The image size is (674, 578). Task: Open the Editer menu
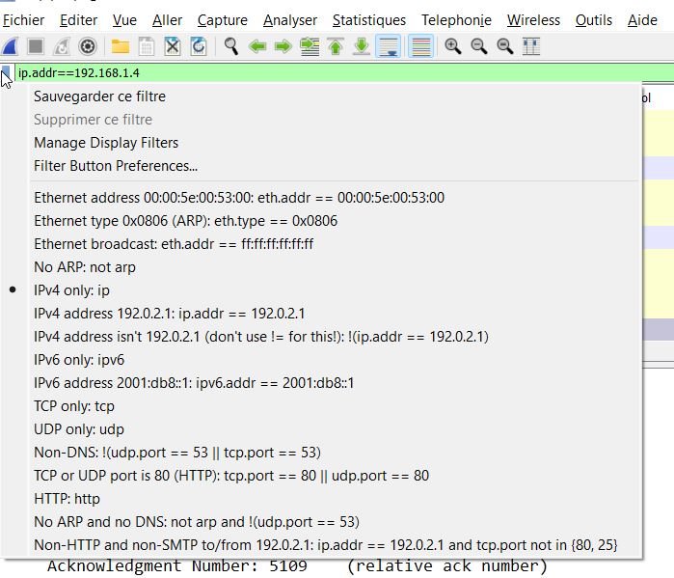79,20
